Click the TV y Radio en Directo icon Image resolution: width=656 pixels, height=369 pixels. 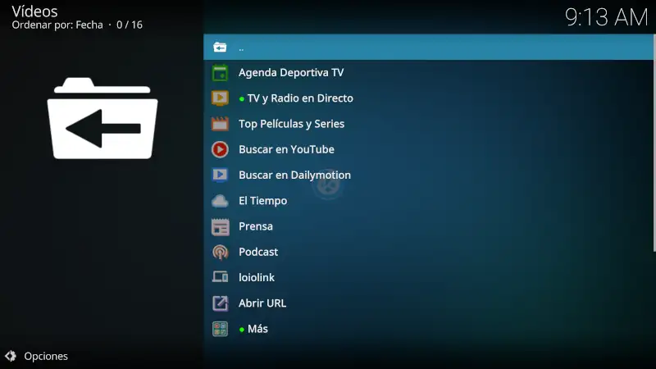(x=220, y=98)
